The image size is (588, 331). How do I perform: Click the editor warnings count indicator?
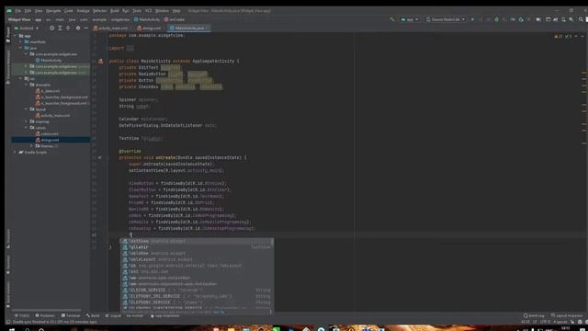559,37
